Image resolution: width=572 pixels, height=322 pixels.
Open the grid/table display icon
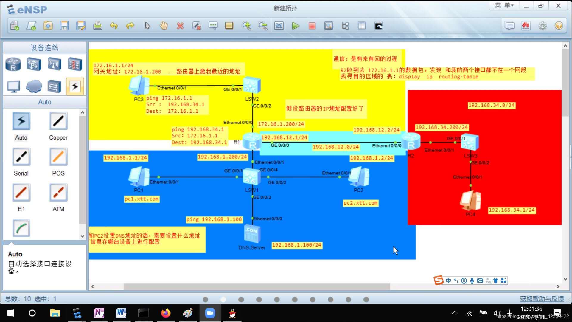click(362, 26)
